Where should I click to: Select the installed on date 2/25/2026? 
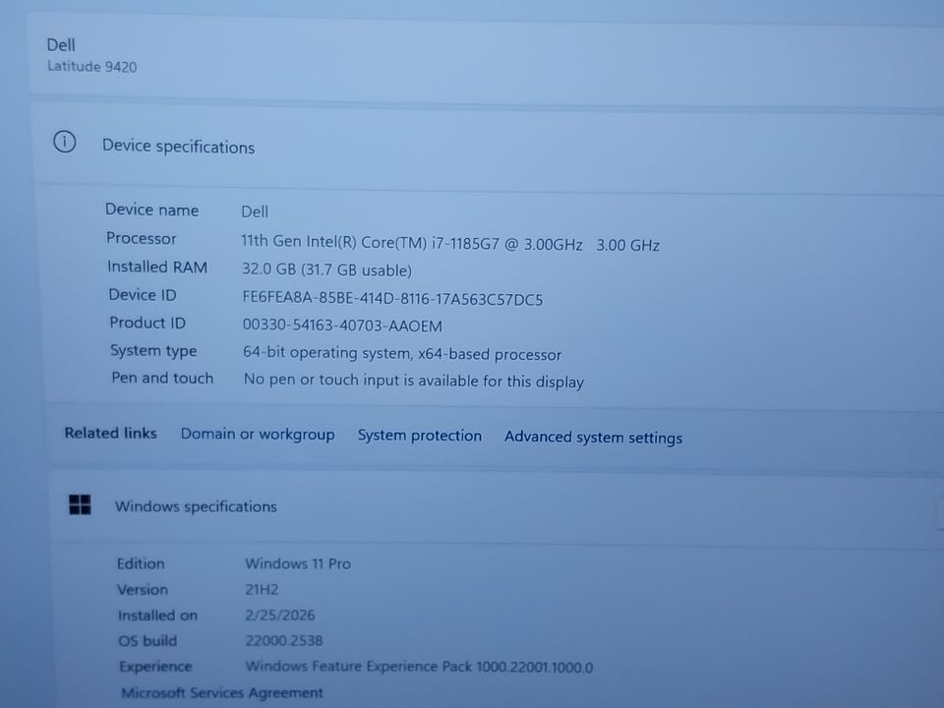tap(280, 615)
